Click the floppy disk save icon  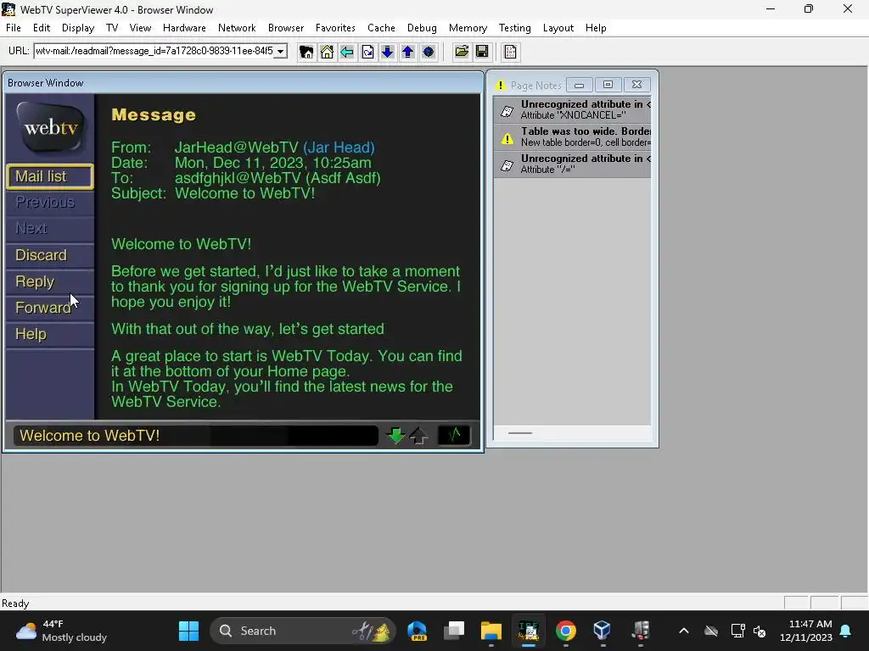point(482,52)
